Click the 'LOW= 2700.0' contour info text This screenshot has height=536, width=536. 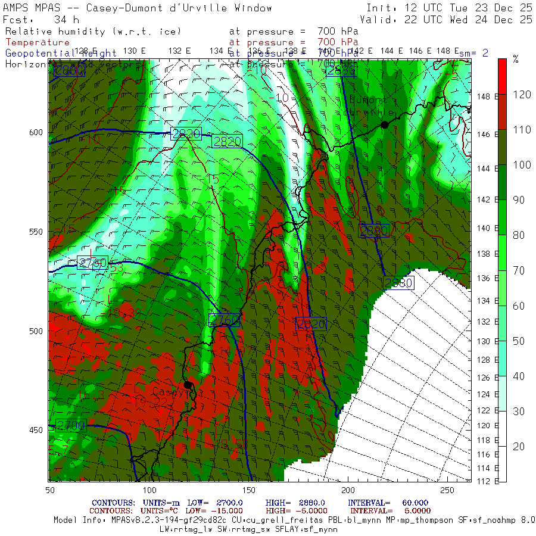[215, 503]
